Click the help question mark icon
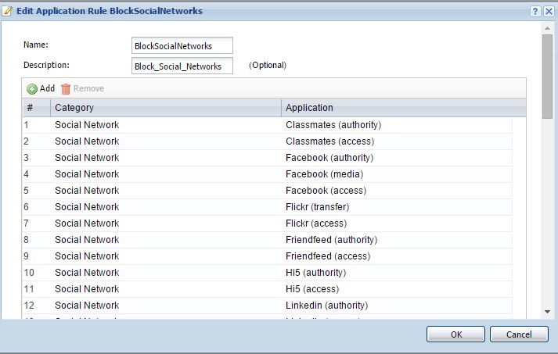Image resolution: width=558 pixels, height=354 pixels. click(535, 12)
